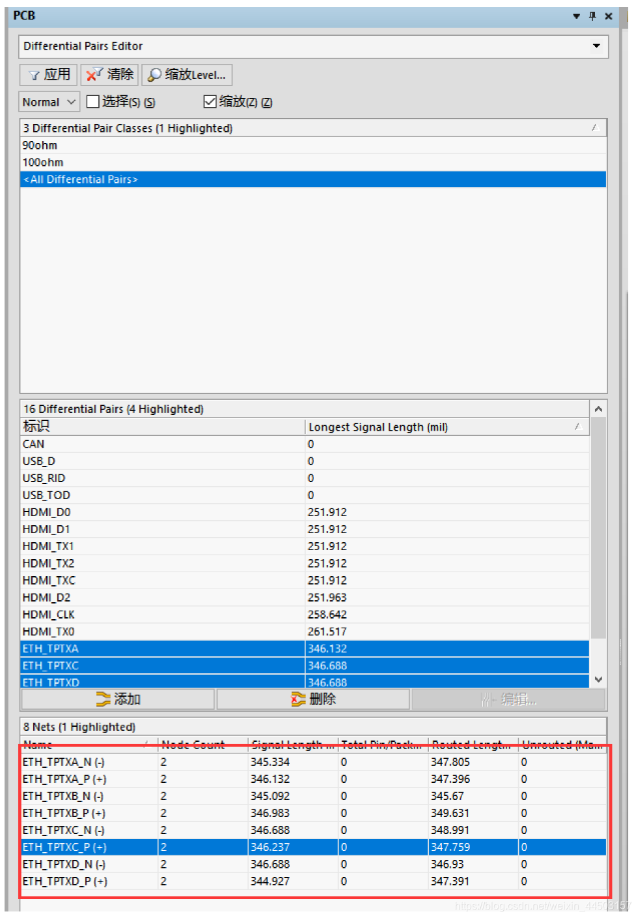Image resolution: width=638 pixels, height=918 pixels.
Task: Select the ETH_TPTXB_P (+) net row
Action: pyautogui.click(x=65, y=813)
